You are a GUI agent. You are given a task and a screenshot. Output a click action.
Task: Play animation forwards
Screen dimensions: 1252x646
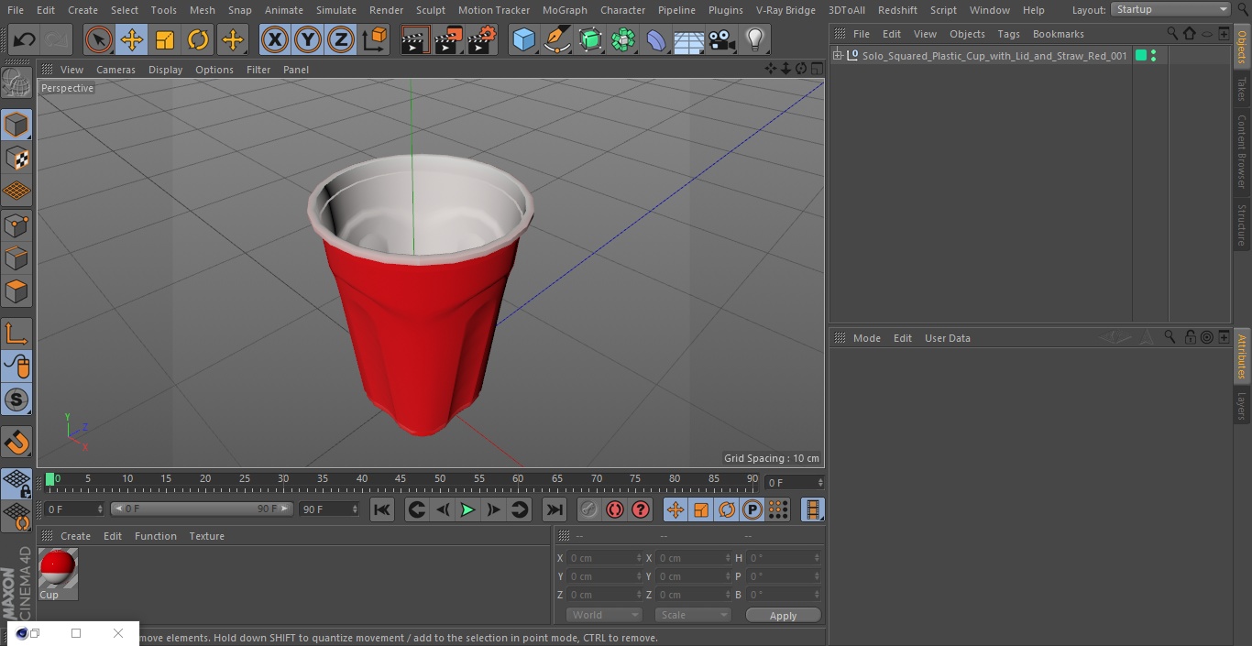point(467,509)
